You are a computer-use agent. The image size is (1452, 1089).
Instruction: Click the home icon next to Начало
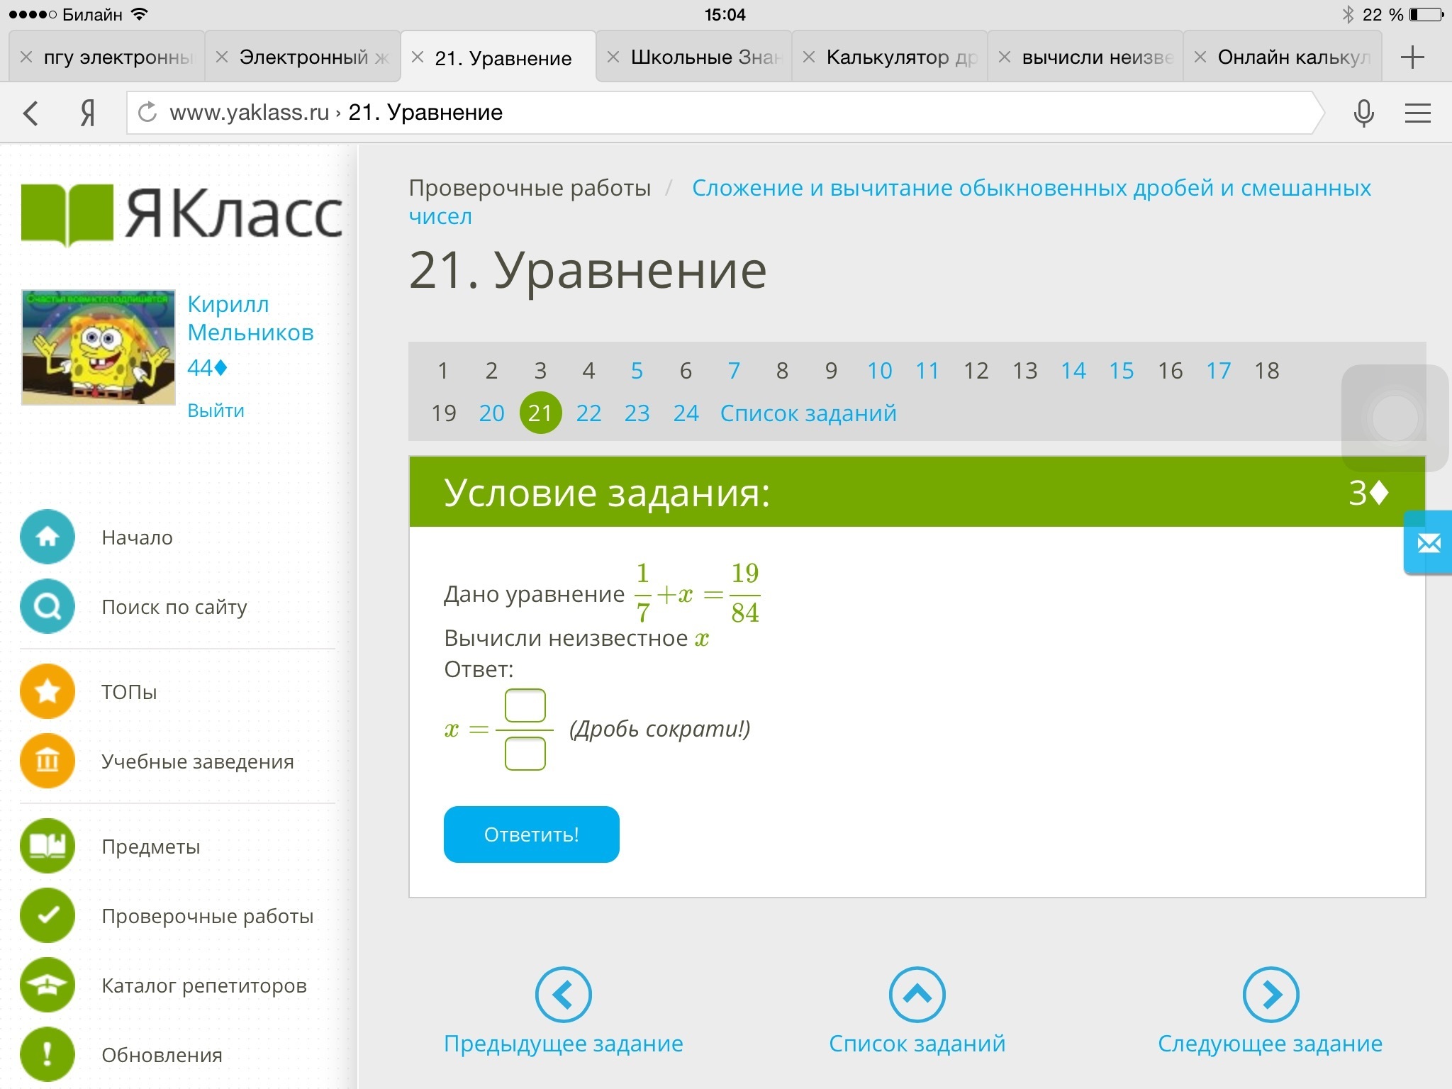click(48, 537)
